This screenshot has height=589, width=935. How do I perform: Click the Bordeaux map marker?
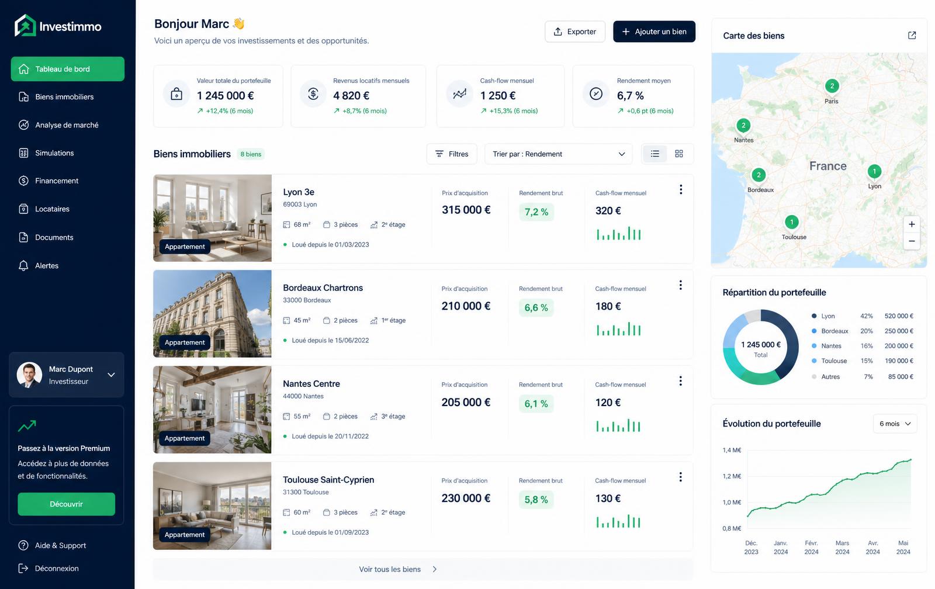[759, 175]
